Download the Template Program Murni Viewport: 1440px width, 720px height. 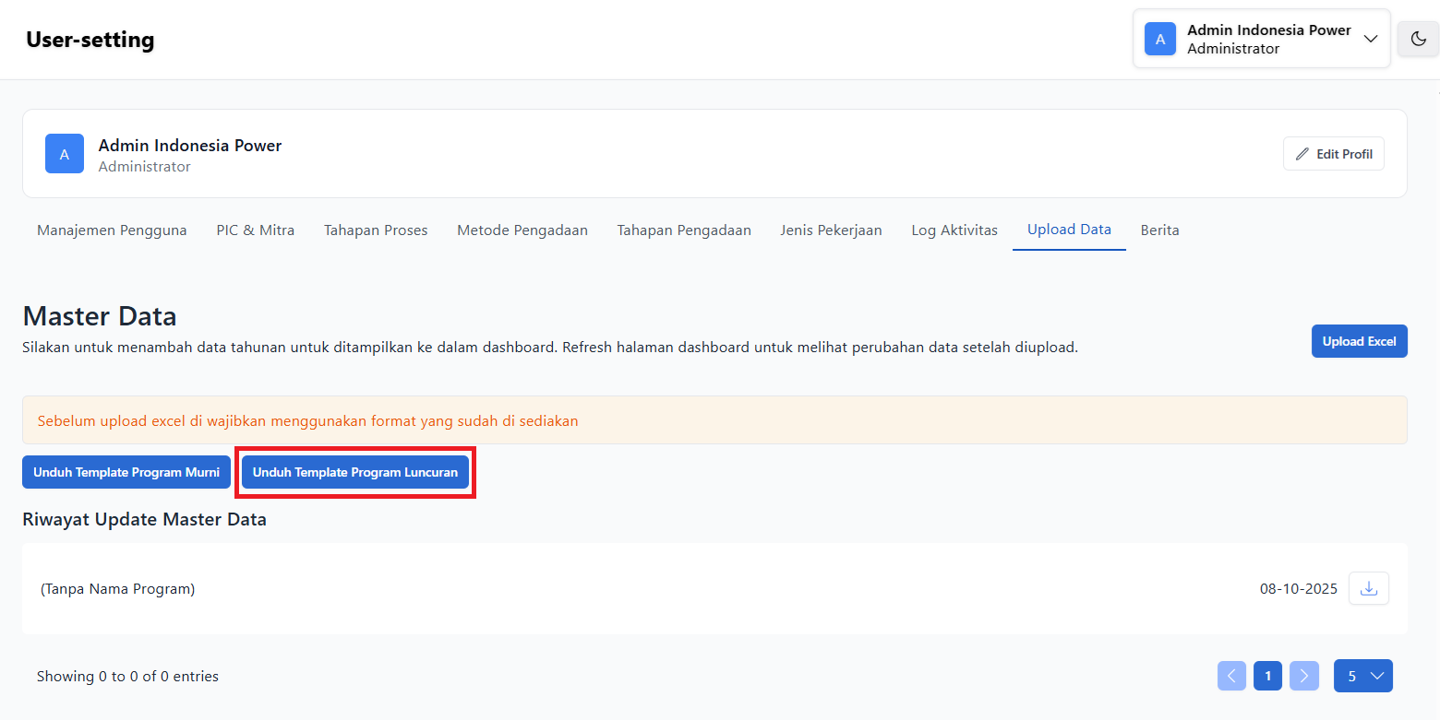click(x=126, y=472)
